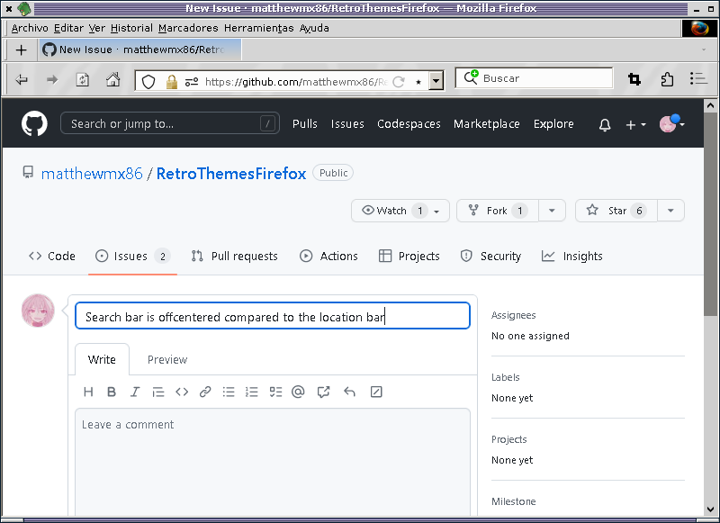This screenshot has width=720, height=523.
Task: Open Marketplace in the header
Action: click(x=487, y=124)
